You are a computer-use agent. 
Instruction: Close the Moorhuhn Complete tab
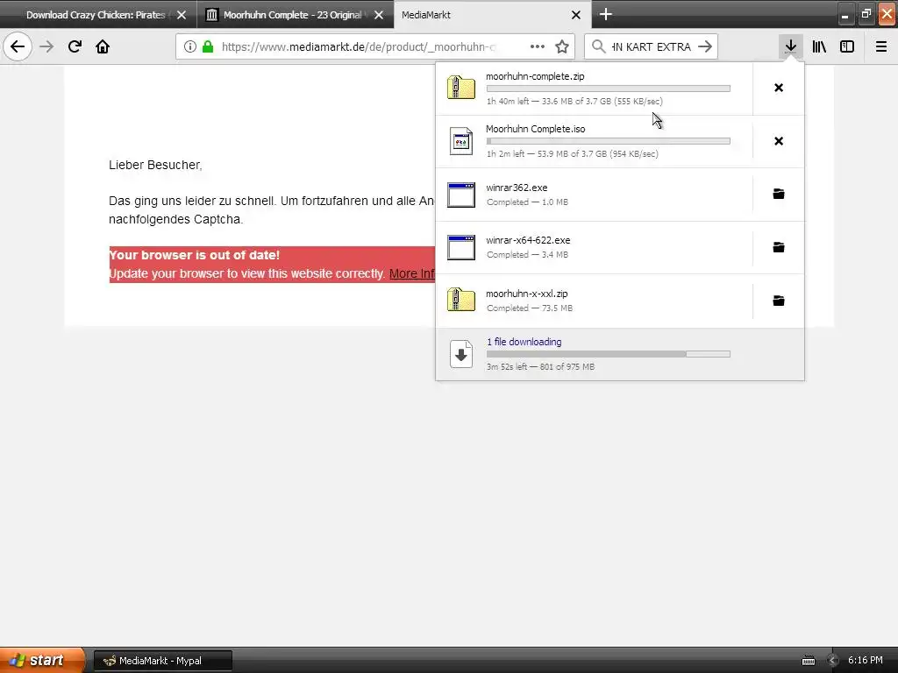(x=379, y=15)
